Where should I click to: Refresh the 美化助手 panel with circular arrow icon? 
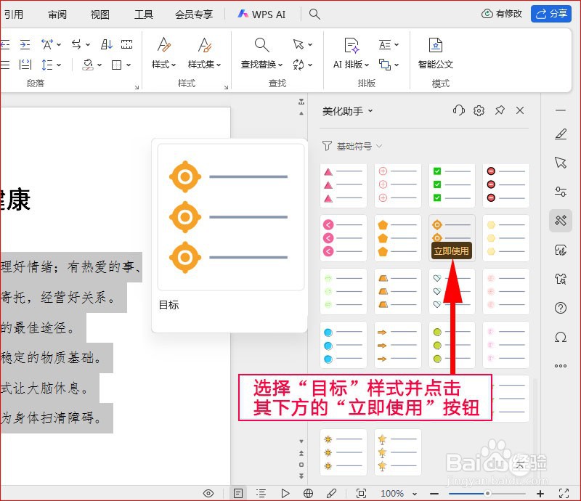458,110
